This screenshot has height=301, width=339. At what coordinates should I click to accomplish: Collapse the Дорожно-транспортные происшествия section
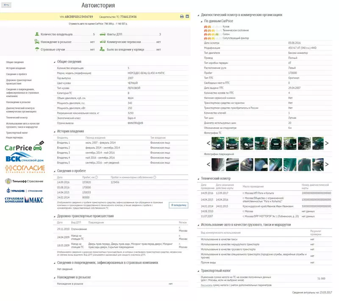(55, 217)
